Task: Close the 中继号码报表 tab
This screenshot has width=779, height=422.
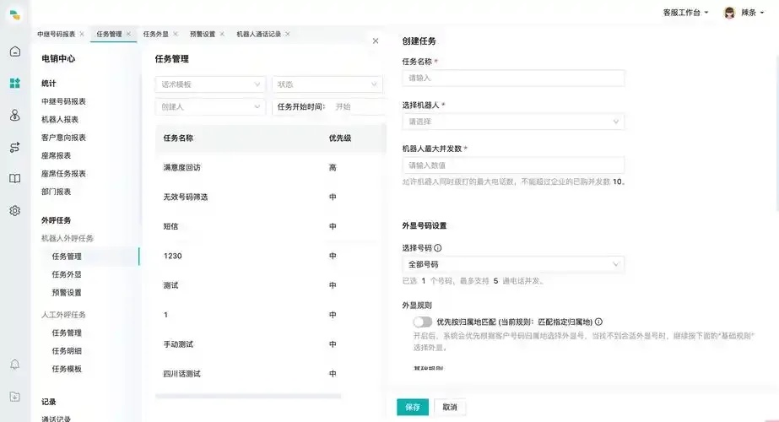Action: coord(82,34)
